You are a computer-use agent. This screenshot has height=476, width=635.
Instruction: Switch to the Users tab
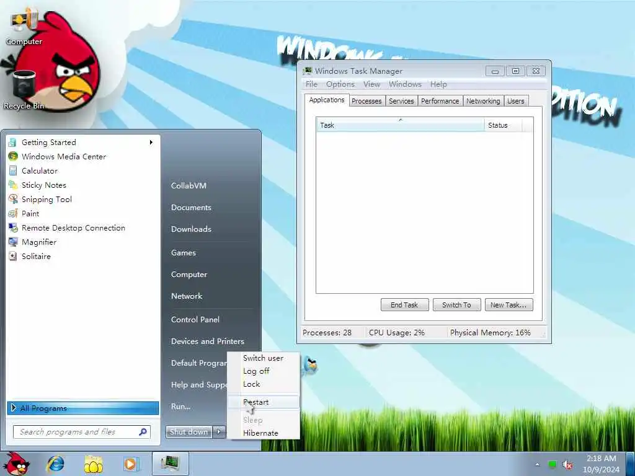[516, 101]
